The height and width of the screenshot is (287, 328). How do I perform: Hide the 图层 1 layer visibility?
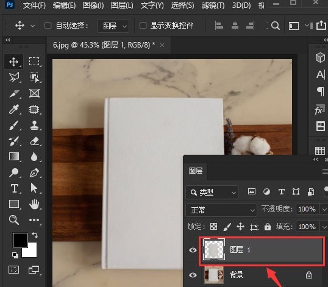click(x=193, y=250)
